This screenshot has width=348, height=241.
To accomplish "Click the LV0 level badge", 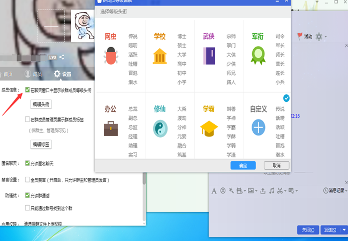I will point(52,57).
